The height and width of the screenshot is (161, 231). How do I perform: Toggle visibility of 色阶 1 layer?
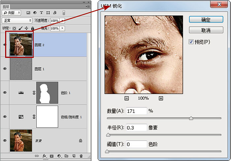pos(5,93)
